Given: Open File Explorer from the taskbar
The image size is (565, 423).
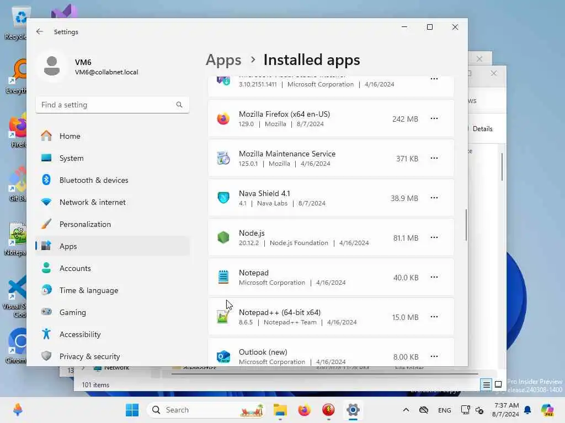Looking at the screenshot, I should (280, 410).
